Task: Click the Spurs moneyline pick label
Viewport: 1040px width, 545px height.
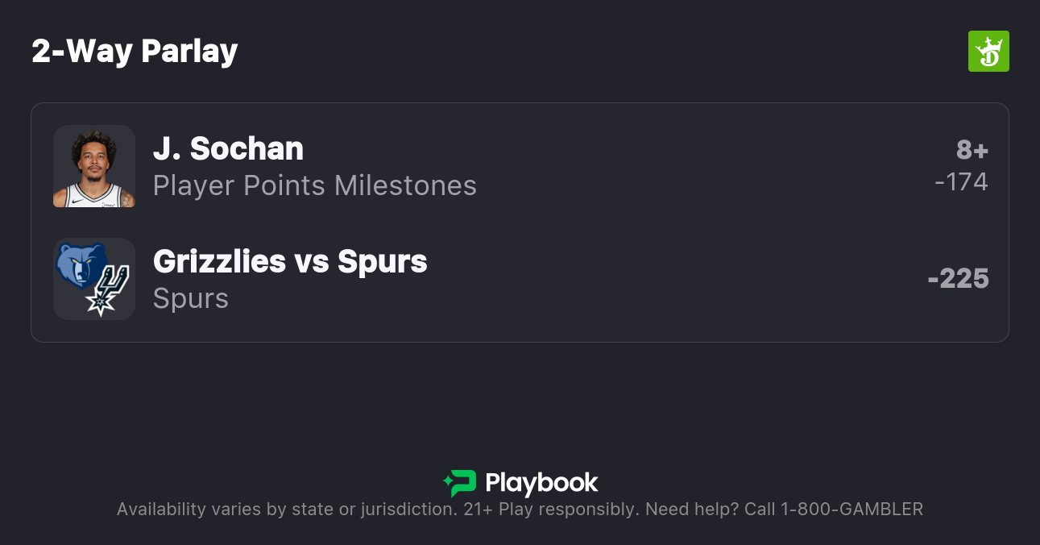Action: click(191, 299)
